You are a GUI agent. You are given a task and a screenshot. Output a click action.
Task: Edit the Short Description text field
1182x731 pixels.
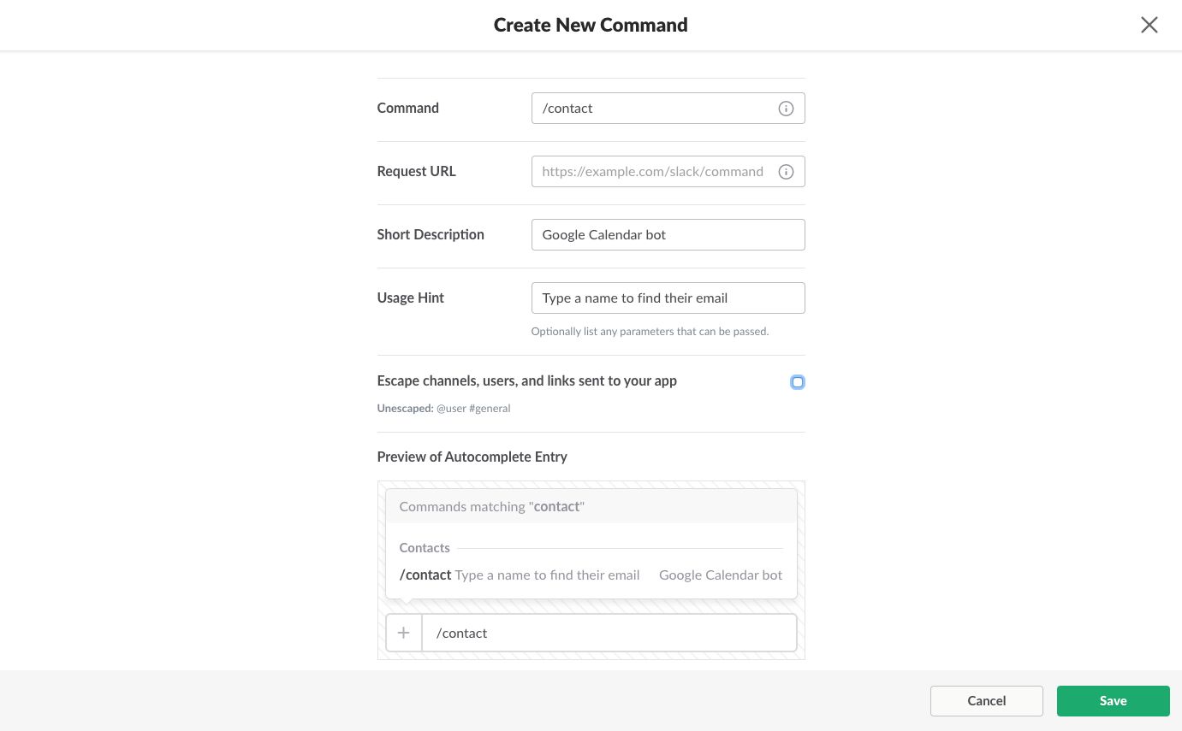click(668, 235)
